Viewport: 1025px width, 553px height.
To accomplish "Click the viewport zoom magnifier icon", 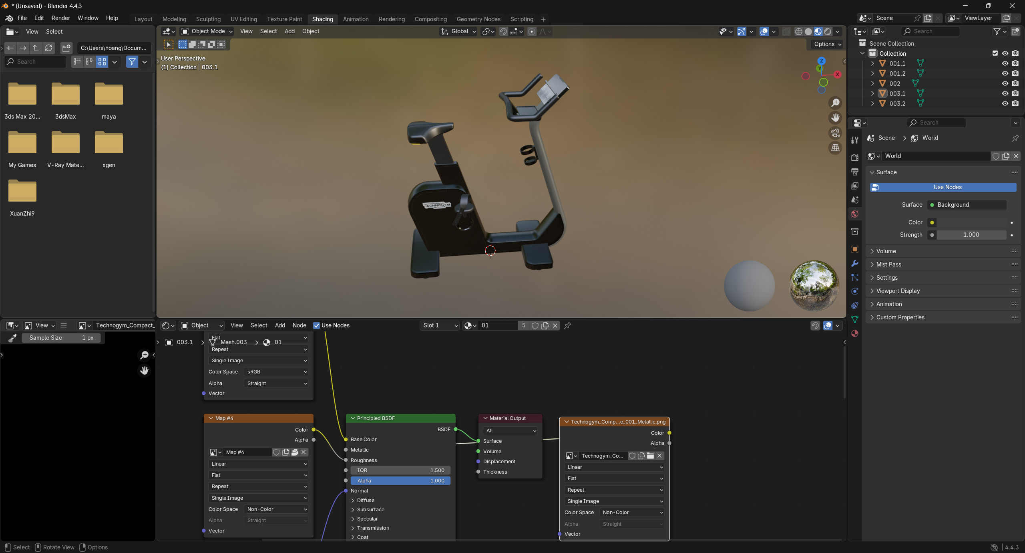I will [x=835, y=103].
